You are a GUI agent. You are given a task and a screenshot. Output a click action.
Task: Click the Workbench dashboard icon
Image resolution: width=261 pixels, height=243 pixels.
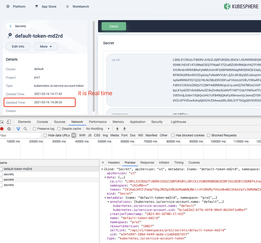pyautogui.click(x=67, y=6)
